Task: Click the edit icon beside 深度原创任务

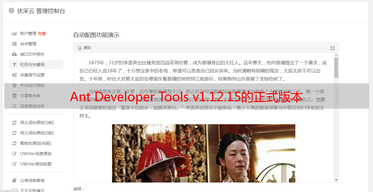Action: click(x=14, y=106)
